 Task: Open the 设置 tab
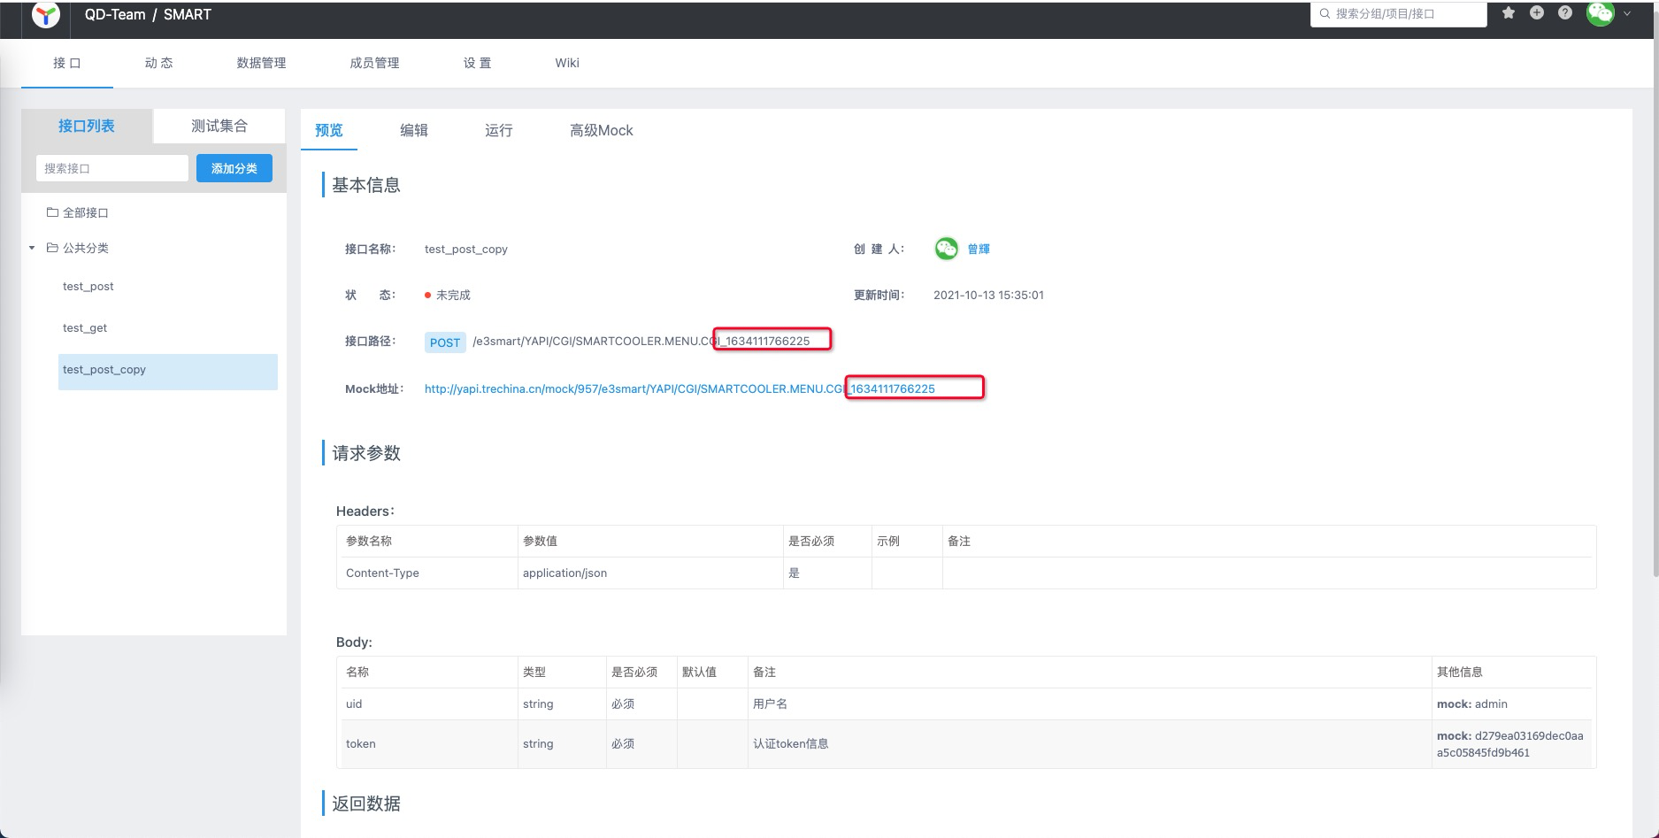pos(477,63)
